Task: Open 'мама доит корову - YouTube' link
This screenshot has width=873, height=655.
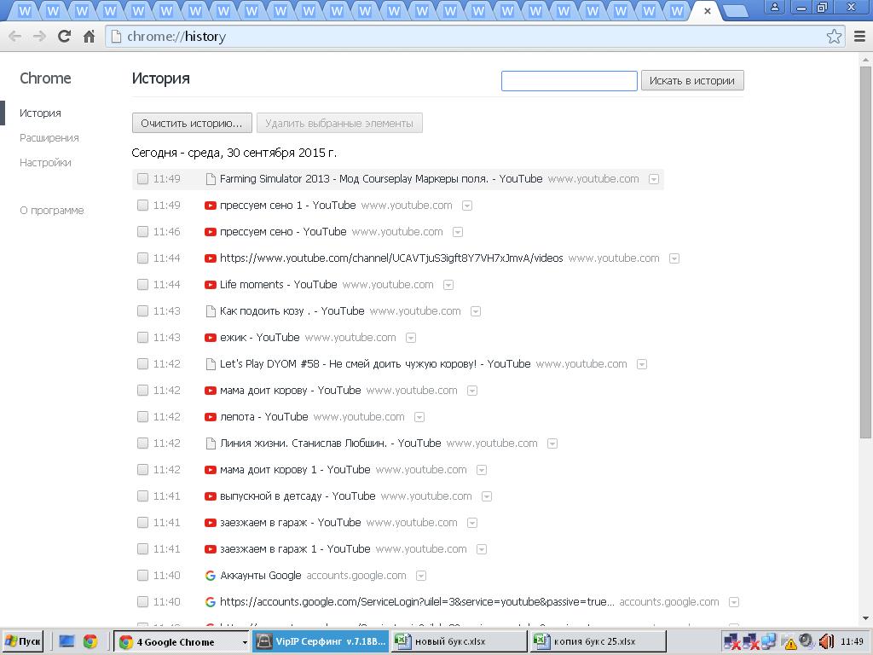Action: [290, 391]
